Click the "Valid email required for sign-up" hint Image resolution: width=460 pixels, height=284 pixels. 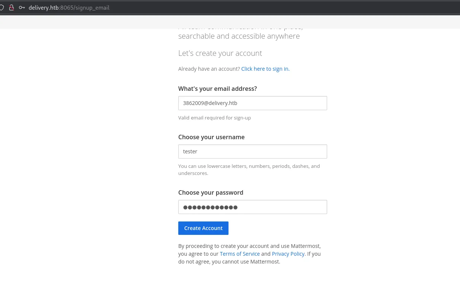click(x=214, y=118)
